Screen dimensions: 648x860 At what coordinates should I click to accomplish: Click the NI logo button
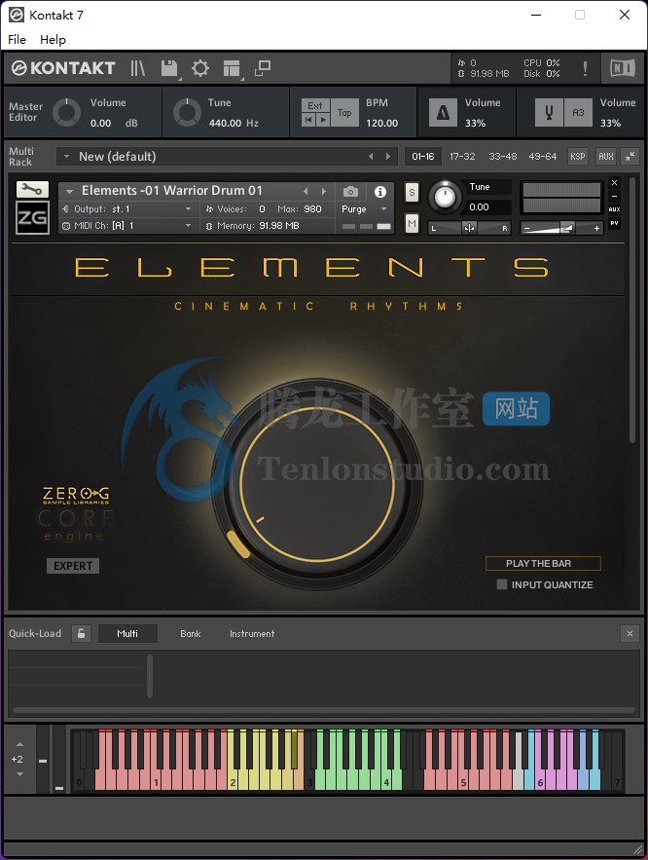point(623,68)
